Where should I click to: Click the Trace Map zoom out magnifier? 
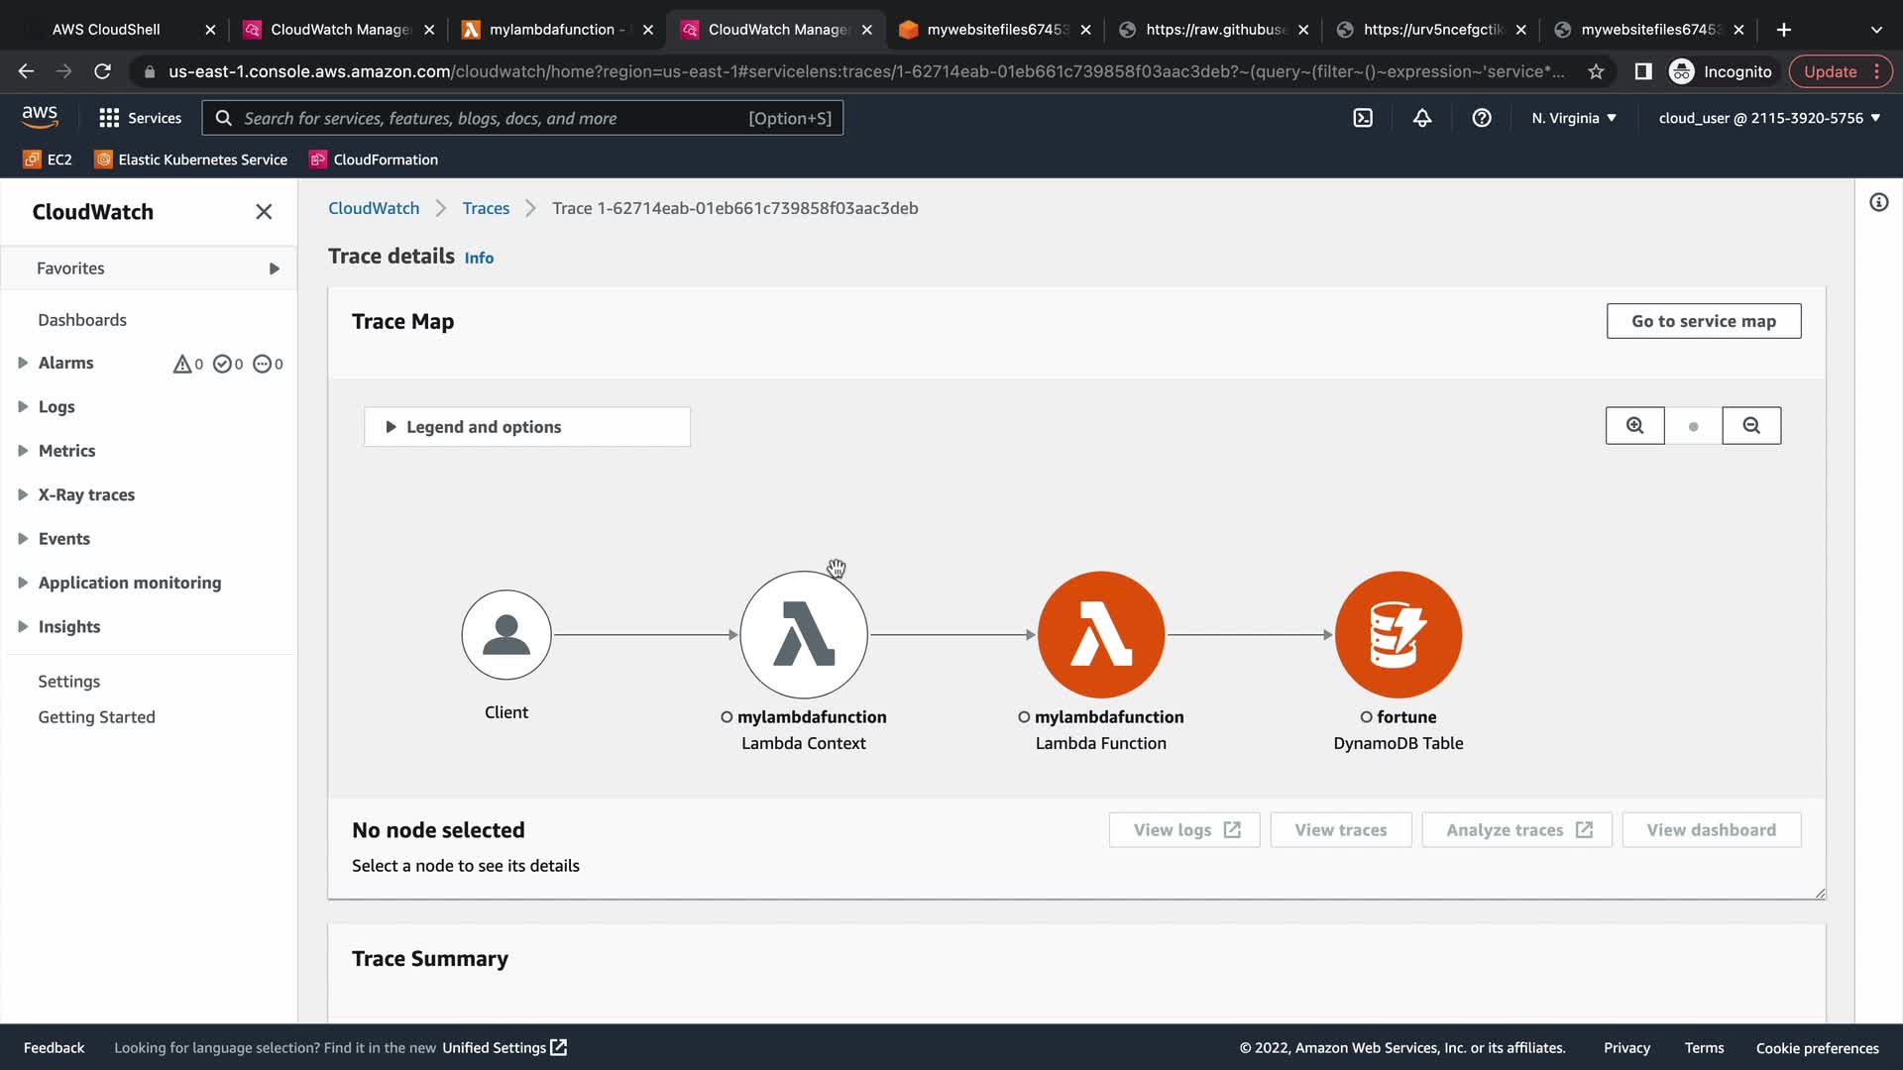coord(1751,426)
